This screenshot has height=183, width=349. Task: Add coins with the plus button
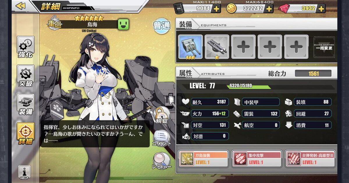pyautogui.click(x=269, y=8)
